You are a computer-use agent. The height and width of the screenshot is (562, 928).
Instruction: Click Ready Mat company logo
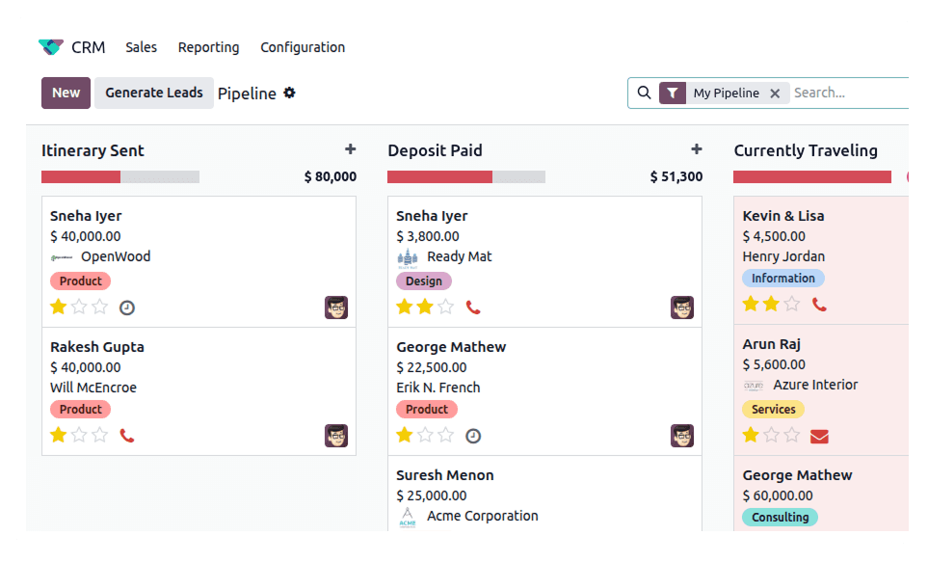click(x=408, y=258)
